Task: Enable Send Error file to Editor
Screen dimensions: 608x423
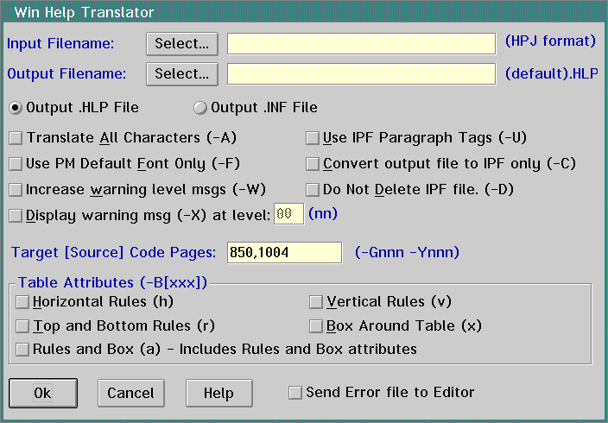Action: 296,393
